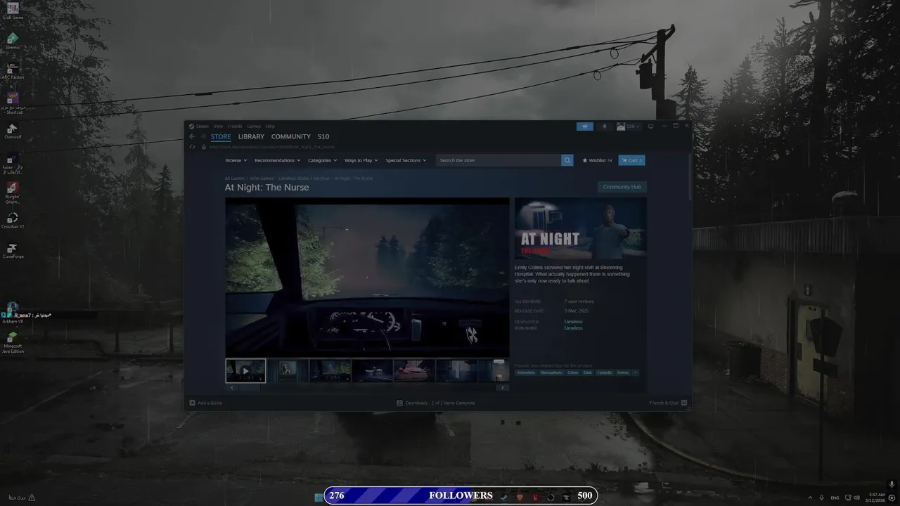Open Downloads status in Steam footer
This screenshot has height=506, width=900.
(436, 403)
